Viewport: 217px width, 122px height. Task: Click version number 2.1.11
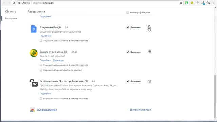(74, 52)
